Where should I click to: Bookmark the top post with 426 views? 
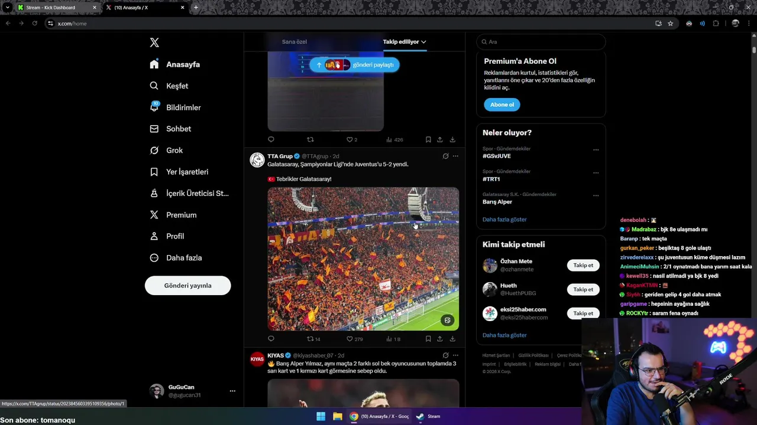point(428,140)
